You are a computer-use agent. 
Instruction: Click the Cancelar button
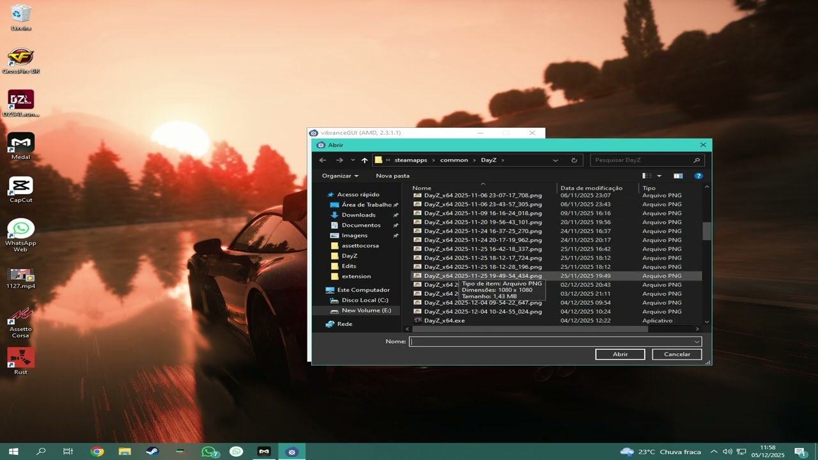click(677, 354)
